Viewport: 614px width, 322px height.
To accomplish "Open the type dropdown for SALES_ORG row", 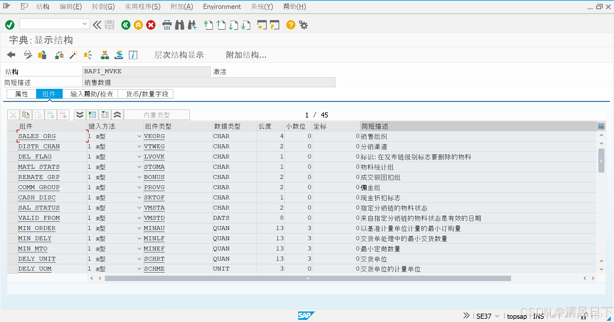I will coord(139,136).
